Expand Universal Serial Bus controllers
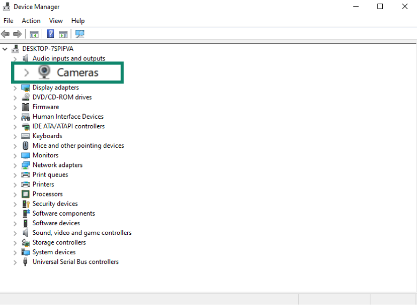 15,262
